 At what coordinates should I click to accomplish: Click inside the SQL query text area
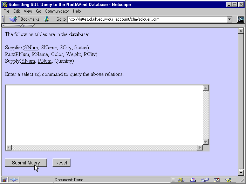tap(104, 115)
